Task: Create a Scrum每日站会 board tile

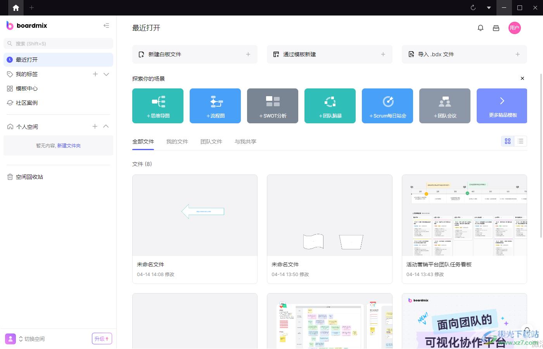Action: pos(387,106)
